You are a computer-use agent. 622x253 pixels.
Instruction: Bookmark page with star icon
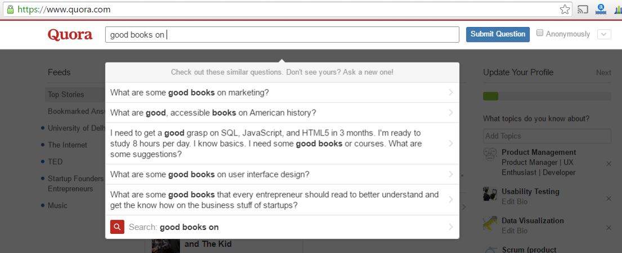565,10
